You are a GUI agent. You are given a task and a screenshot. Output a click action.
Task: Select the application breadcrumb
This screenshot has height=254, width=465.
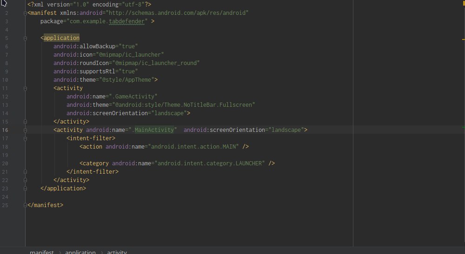(80, 252)
